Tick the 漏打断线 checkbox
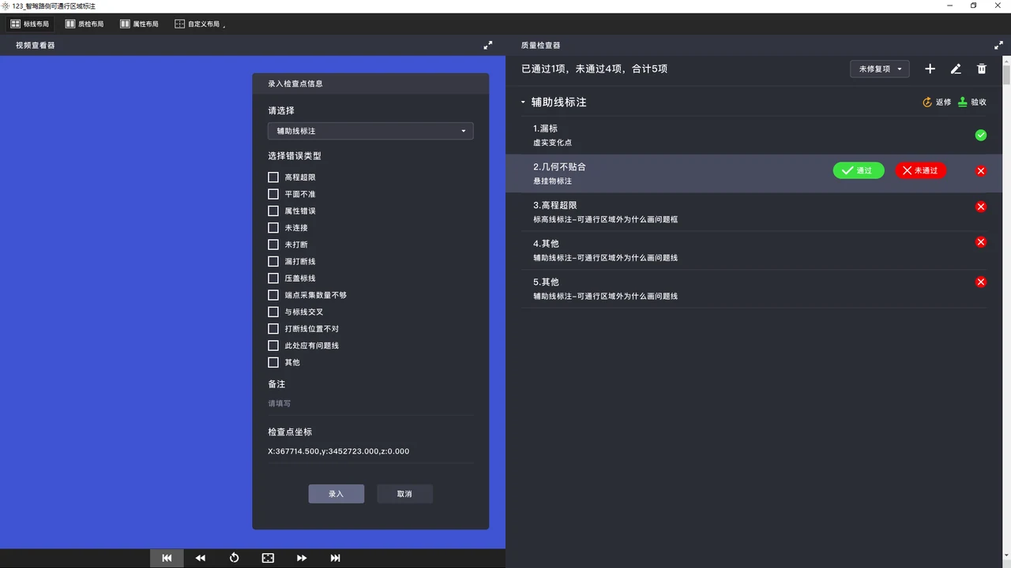 273,261
